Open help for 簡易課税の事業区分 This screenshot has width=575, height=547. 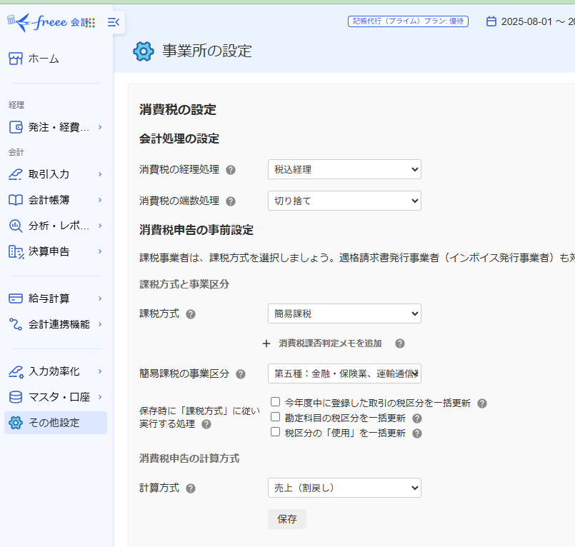click(x=240, y=374)
